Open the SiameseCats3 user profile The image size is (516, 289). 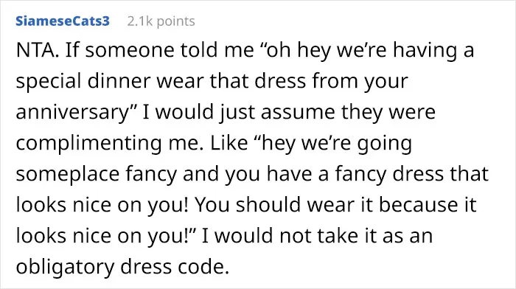(x=63, y=21)
